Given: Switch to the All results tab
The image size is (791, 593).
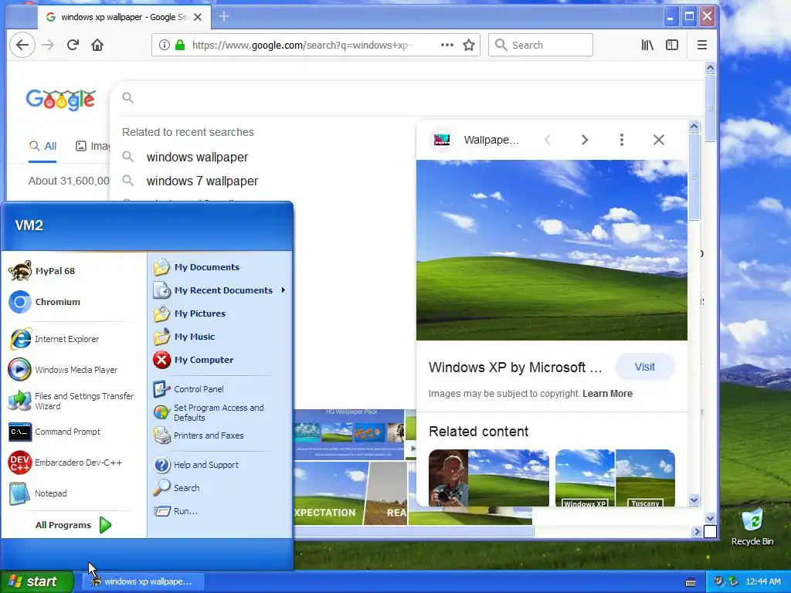Looking at the screenshot, I should 42,146.
